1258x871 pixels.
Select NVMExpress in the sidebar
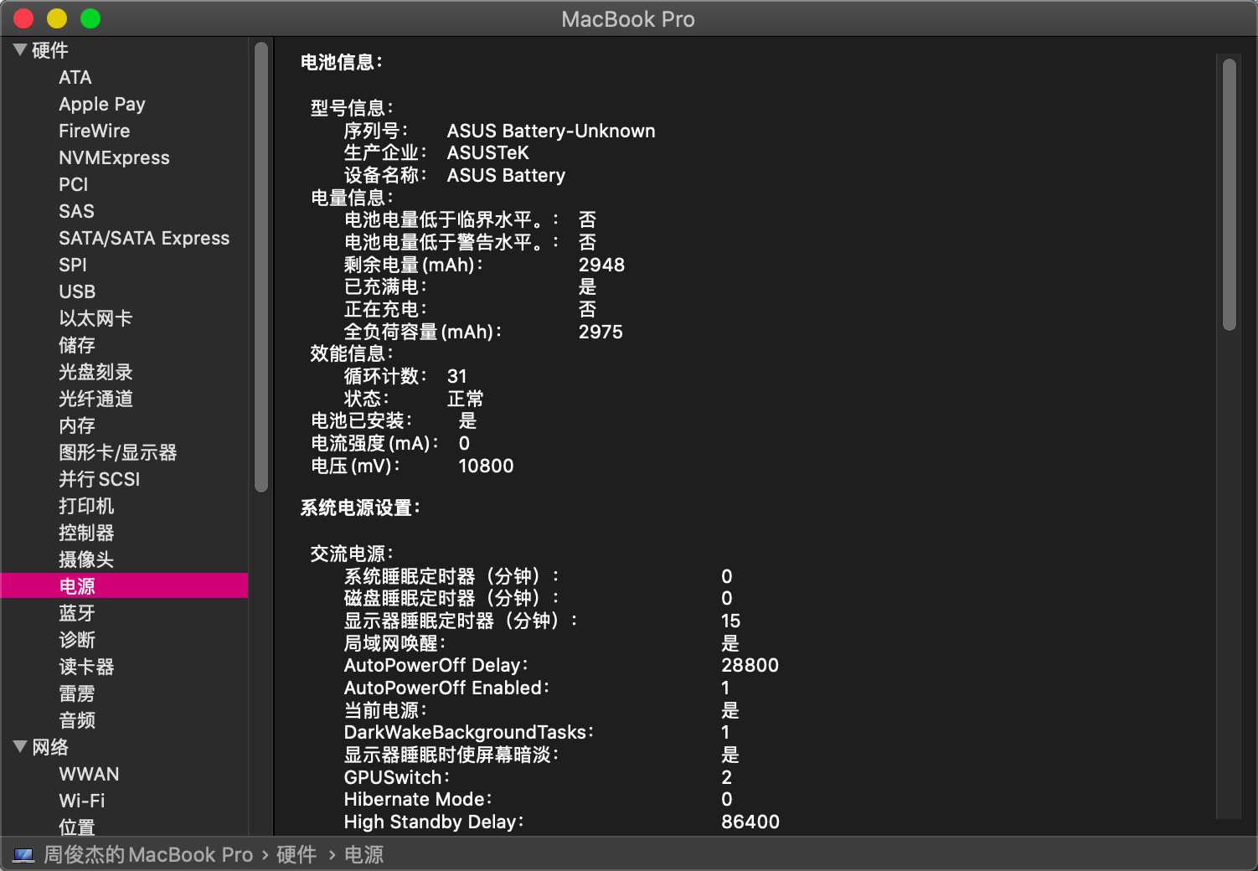pos(114,157)
